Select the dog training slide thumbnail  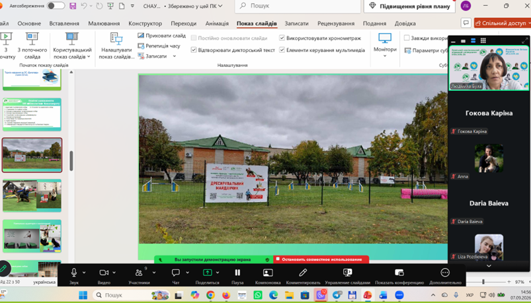(x=32, y=196)
